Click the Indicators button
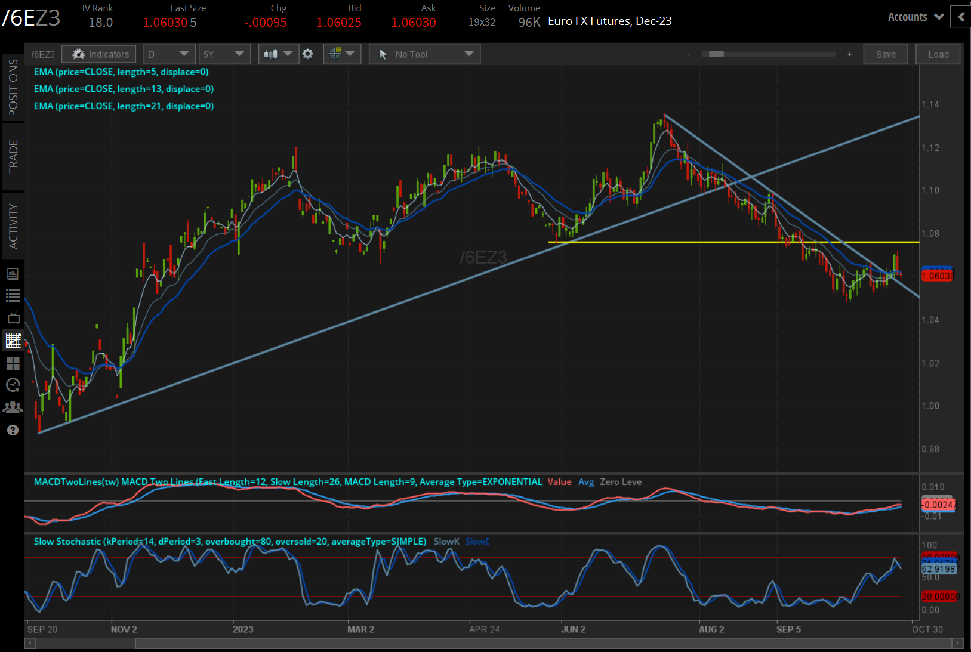The image size is (971, 652). point(99,54)
